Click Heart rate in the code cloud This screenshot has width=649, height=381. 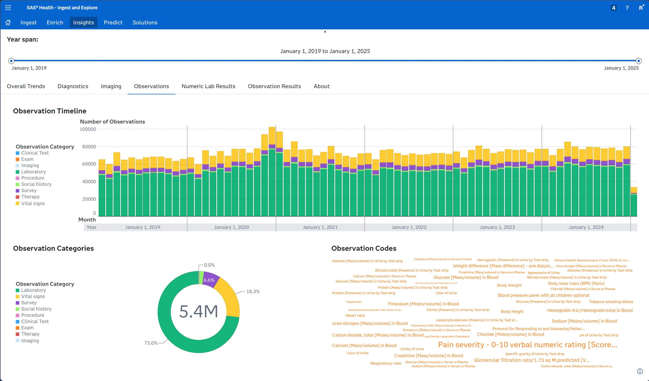[x=355, y=315]
